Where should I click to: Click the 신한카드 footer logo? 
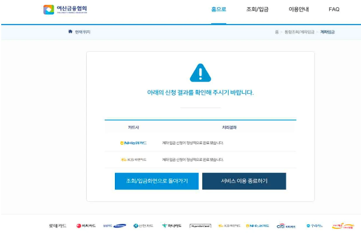(x=143, y=226)
